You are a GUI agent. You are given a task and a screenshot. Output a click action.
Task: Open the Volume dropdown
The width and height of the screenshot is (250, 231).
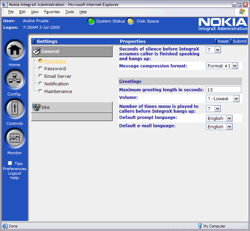point(222,99)
